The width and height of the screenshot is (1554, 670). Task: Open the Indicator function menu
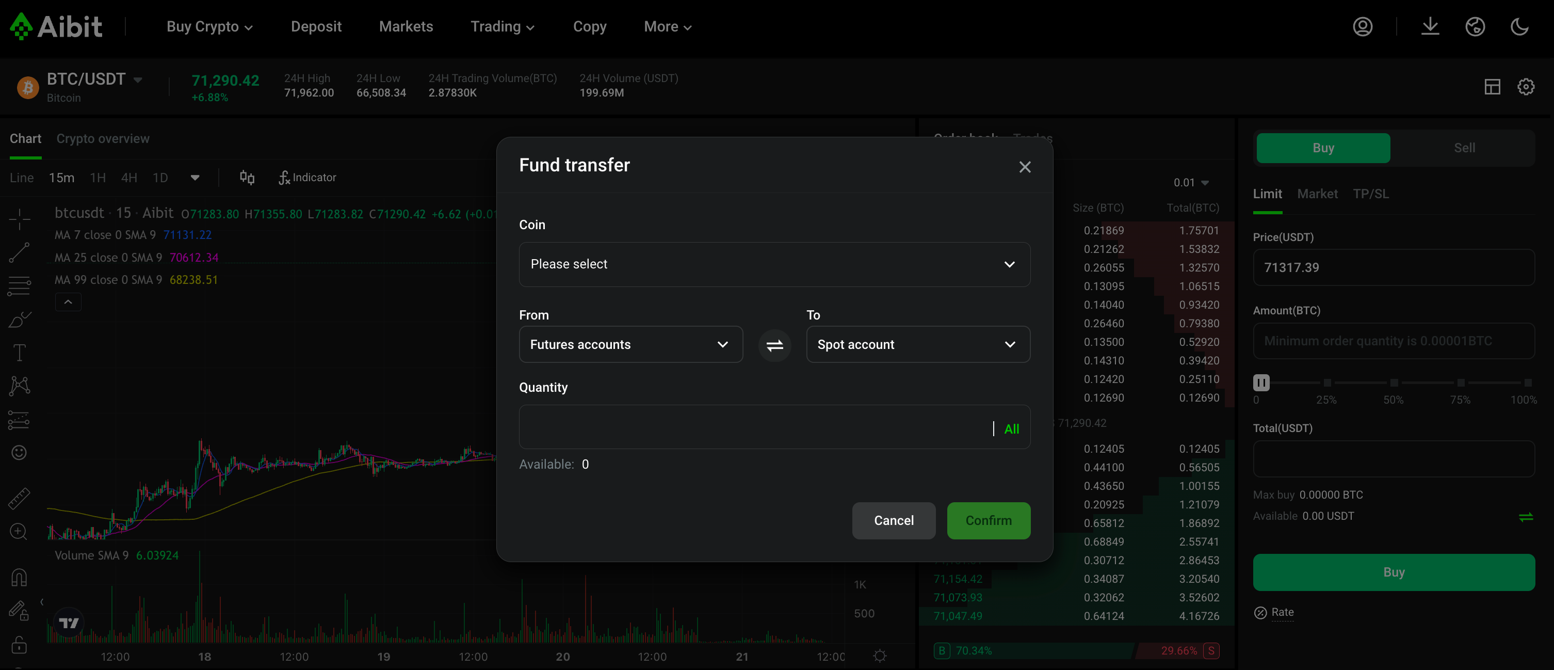coord(307,178)
